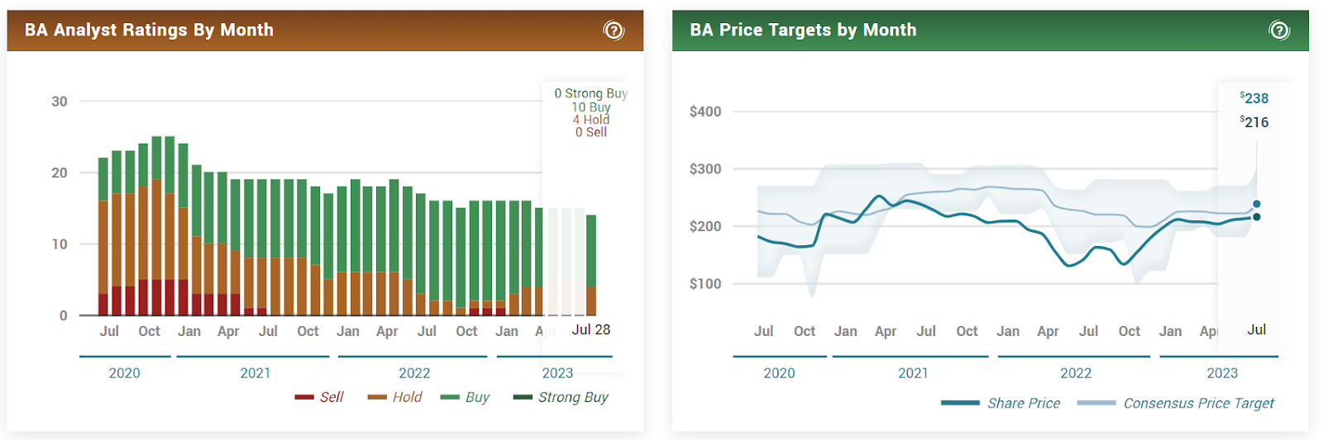This screenshot has width=1323, height=440.
Task: Click the 10 y-axis label on ratings chart
Action: coord(60,244)
